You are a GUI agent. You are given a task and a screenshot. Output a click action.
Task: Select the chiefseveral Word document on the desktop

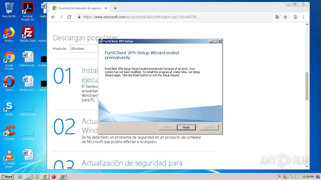pos(28,59)
